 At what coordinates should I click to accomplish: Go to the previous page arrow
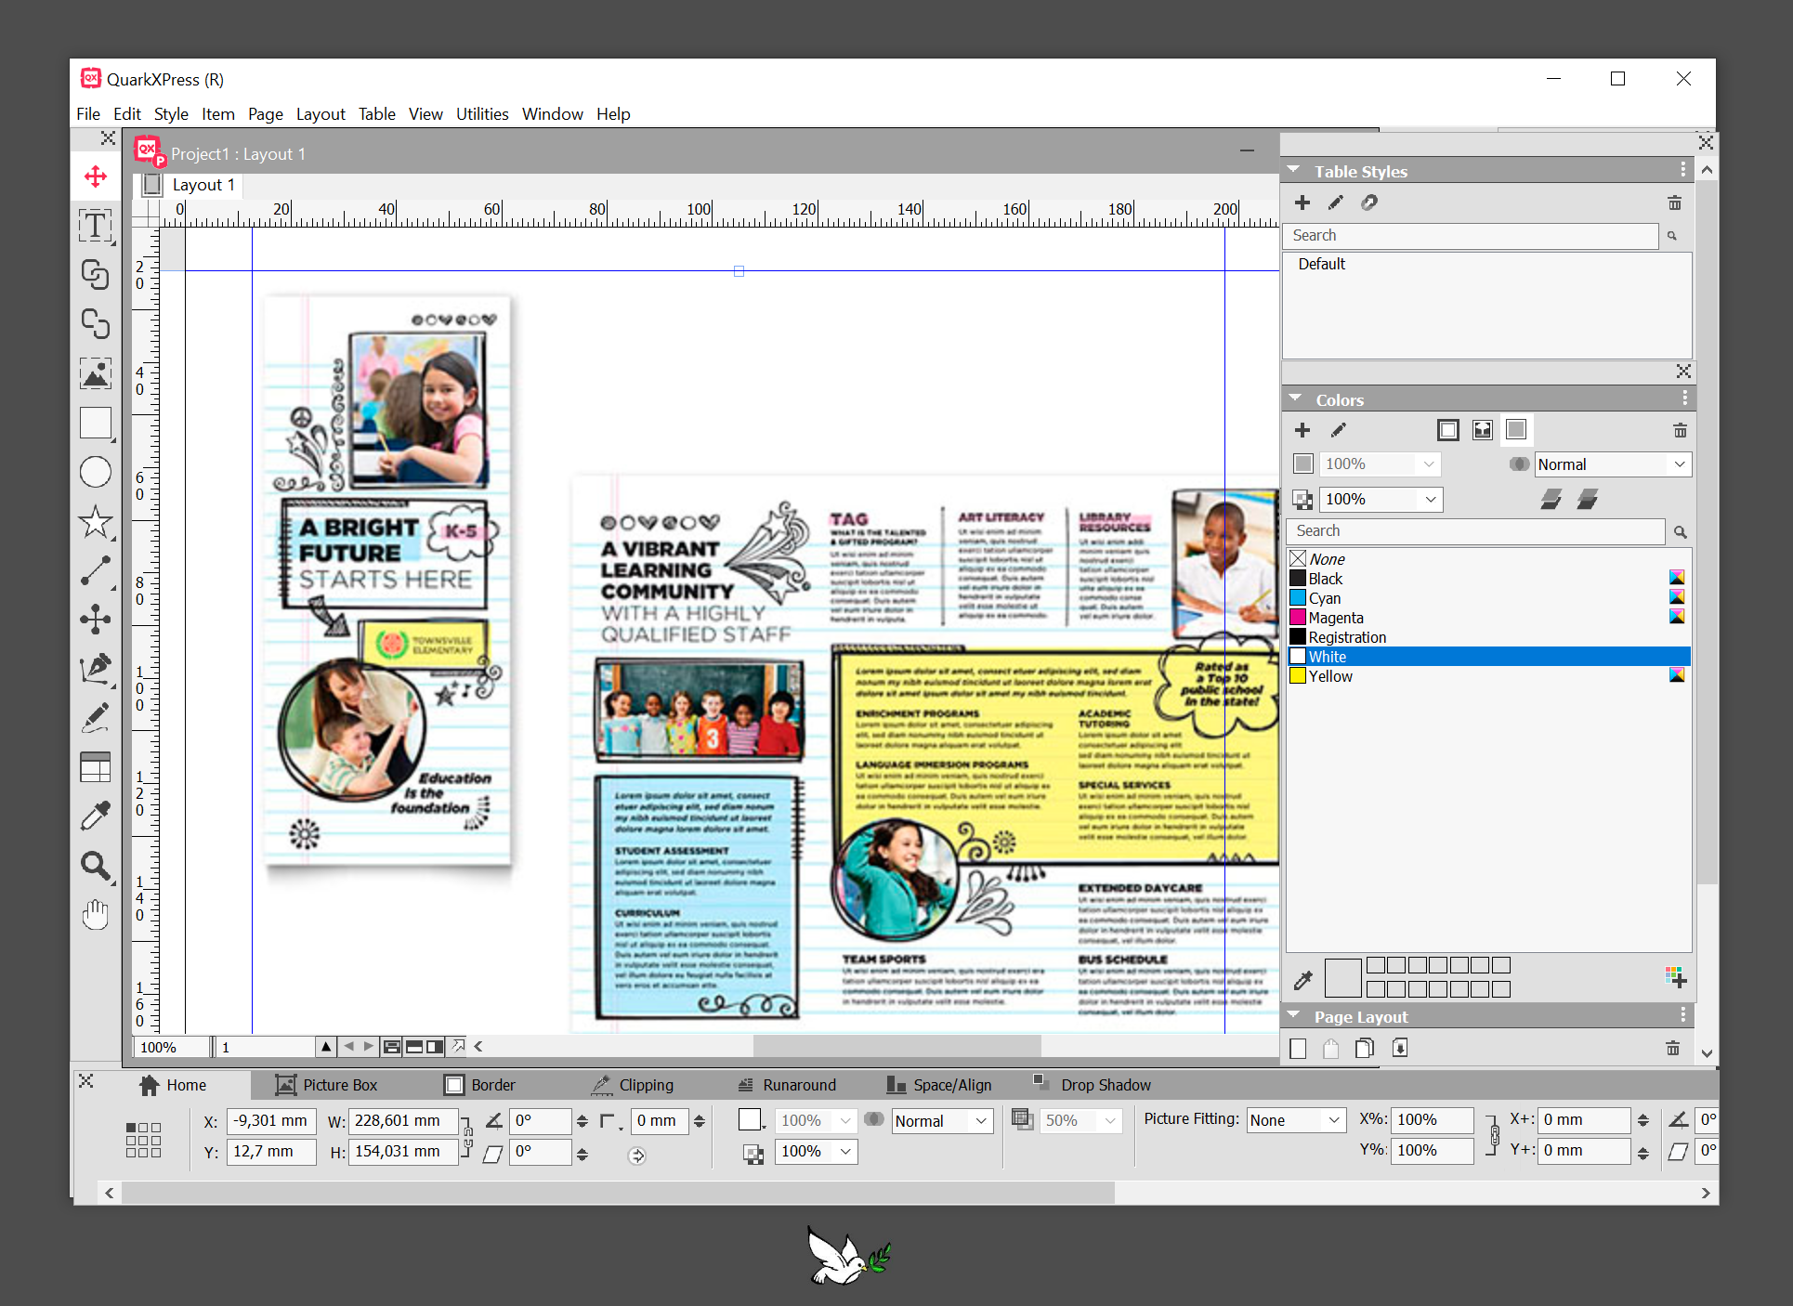point(348,1047)
